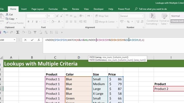184x103 pixels.
Task: Open the Copy options arrow
Action: pyautogui.click(x=17, y=19)
